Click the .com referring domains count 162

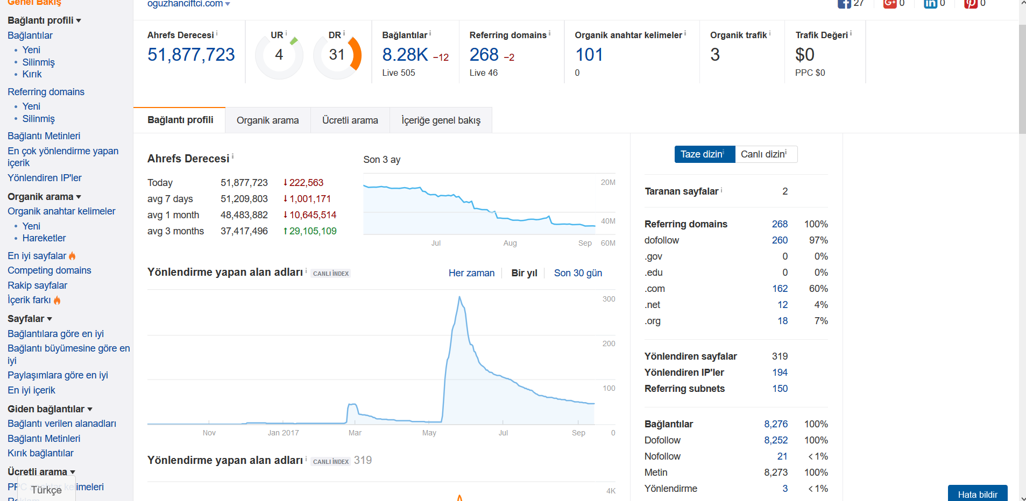click(x=780, y=289)
